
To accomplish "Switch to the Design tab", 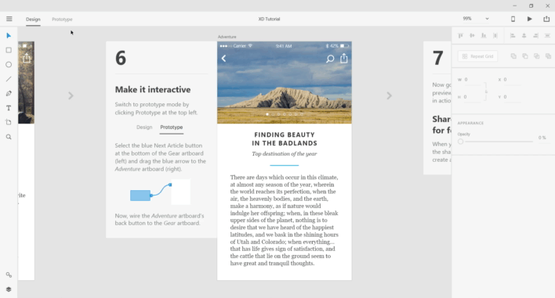I will (x=33, y=20).
